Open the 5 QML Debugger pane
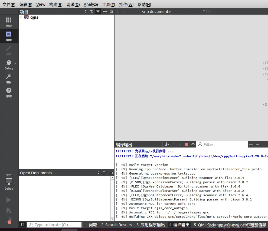Viewport: 268px width, 231px height. coord(212,225)
